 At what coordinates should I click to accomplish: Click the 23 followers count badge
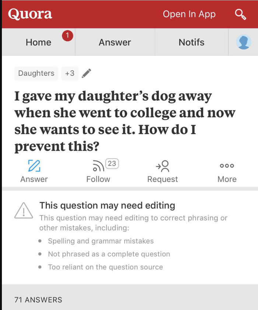point(112,164)
